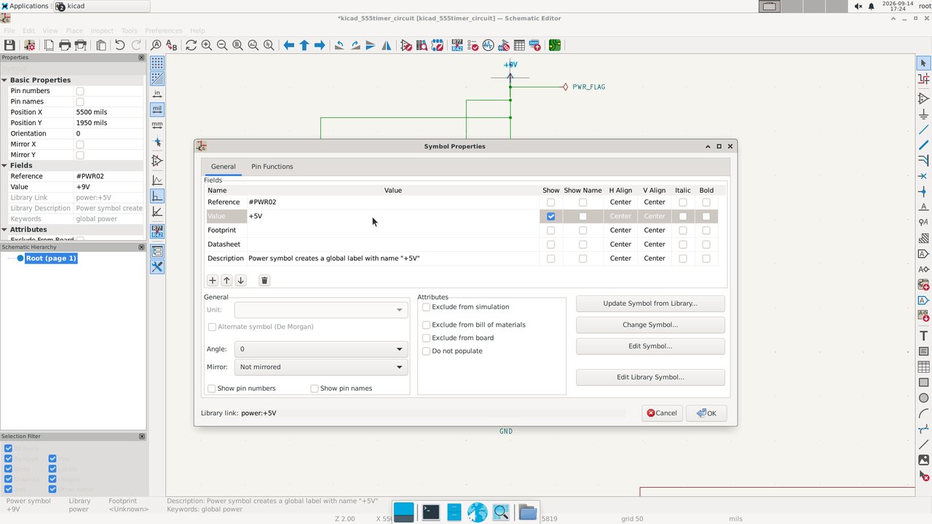This screenshot has height=524, width=932.
Task: Click Zoom out icon in toolbar
Action: (222, 45)
